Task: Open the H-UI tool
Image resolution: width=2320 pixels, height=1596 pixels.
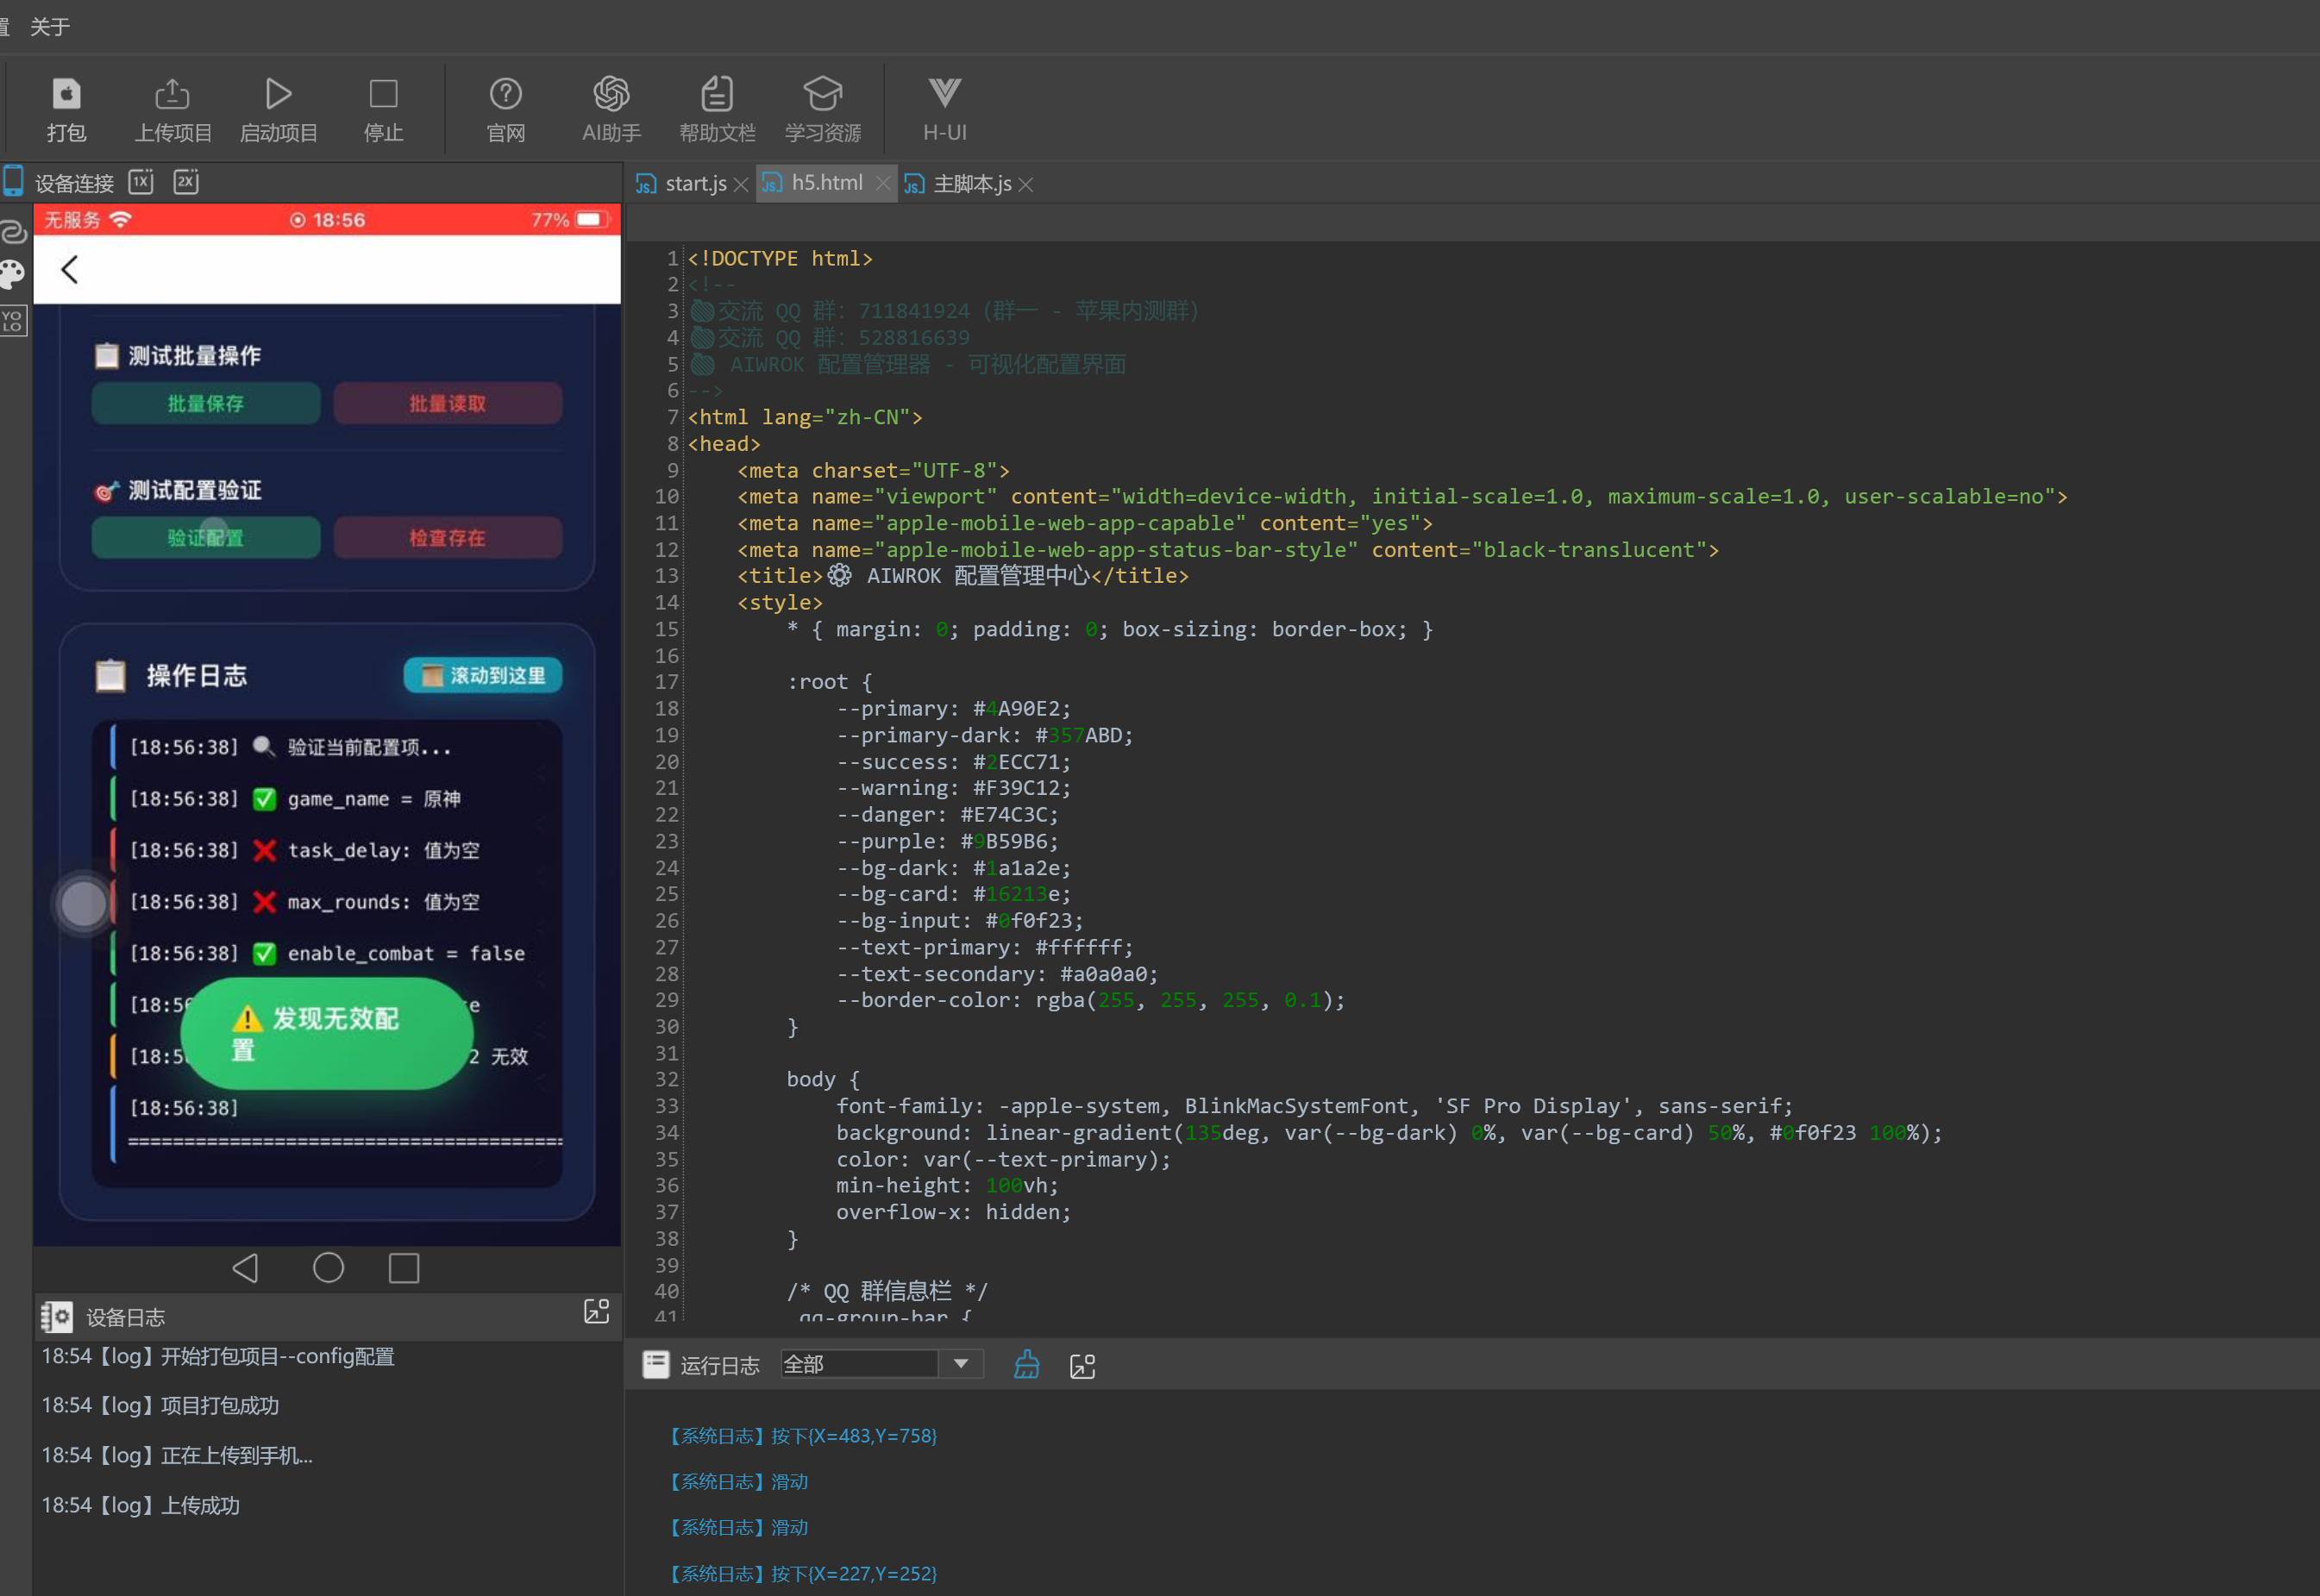Action: 944,95
